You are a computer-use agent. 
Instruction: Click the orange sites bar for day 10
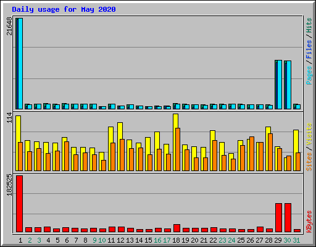click(x=104, y=165)
